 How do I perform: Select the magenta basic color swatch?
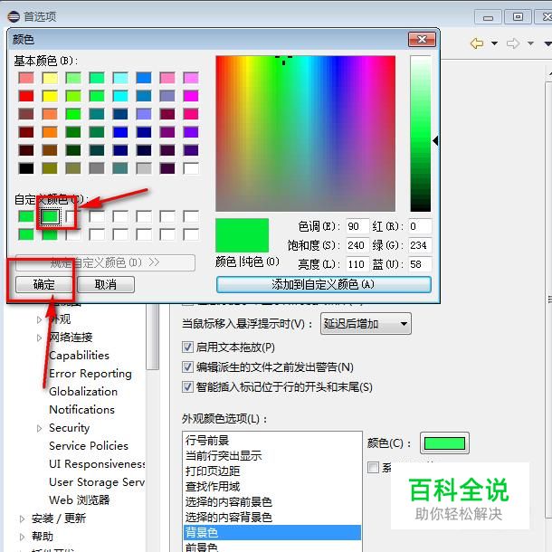pos(191,95)
